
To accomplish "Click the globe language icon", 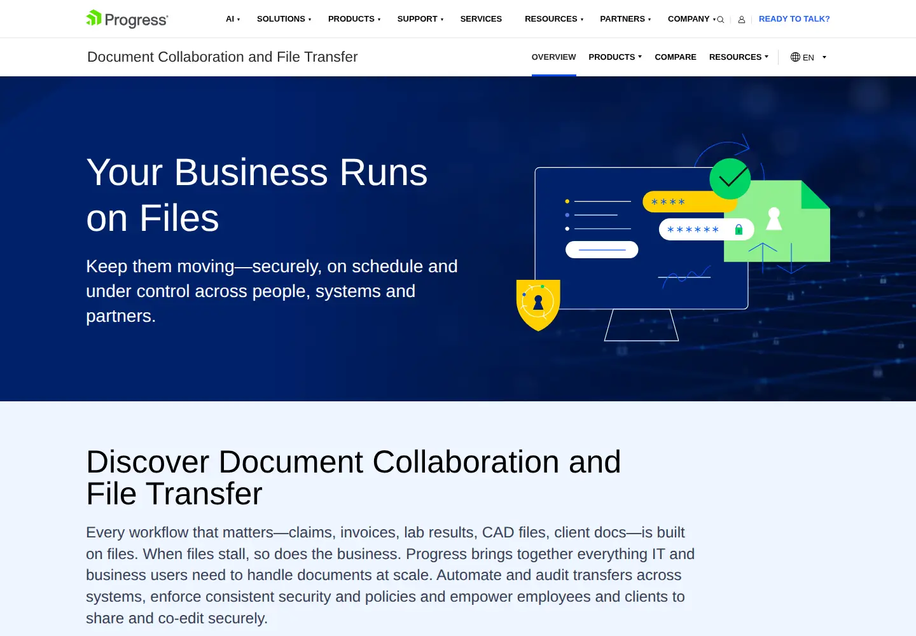I will coord(795,57).
